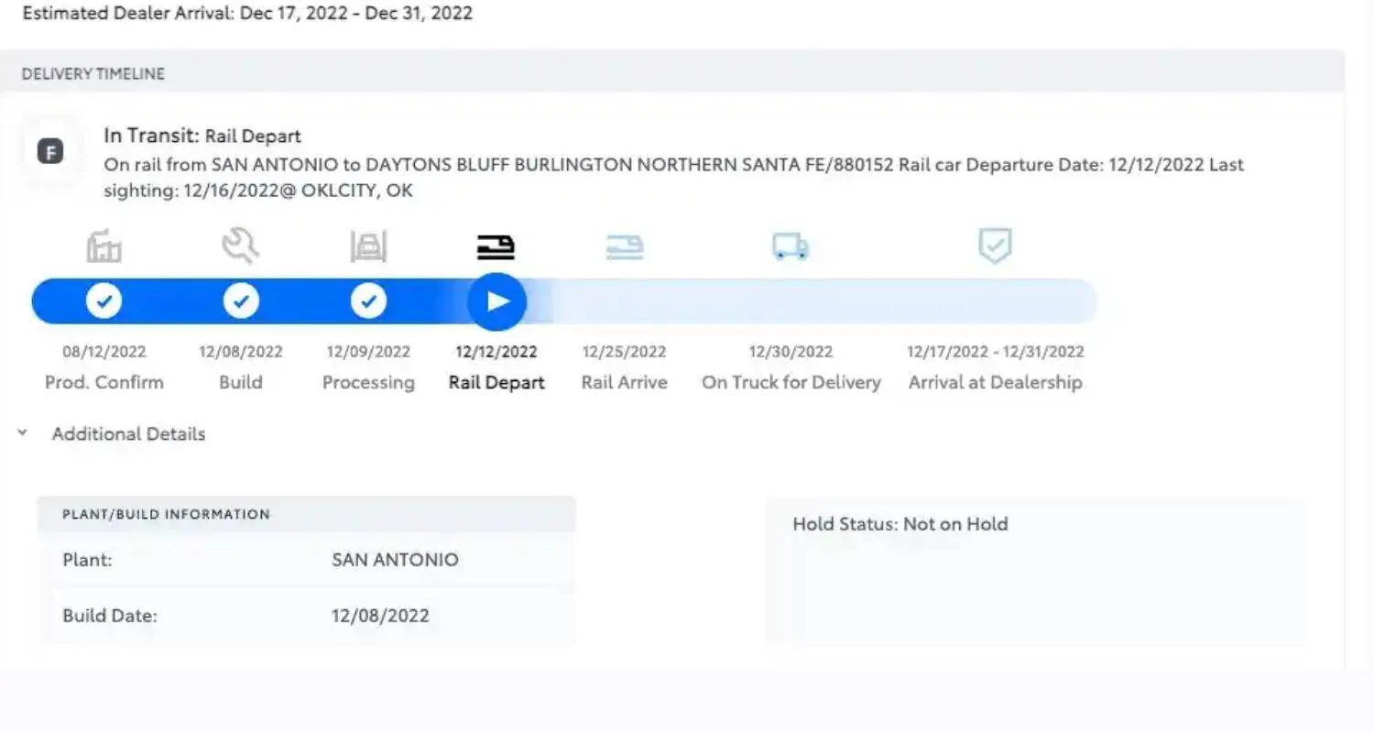Select the Arrival at Dealership shield icon
1374x733 pixels.
(995, 246)
